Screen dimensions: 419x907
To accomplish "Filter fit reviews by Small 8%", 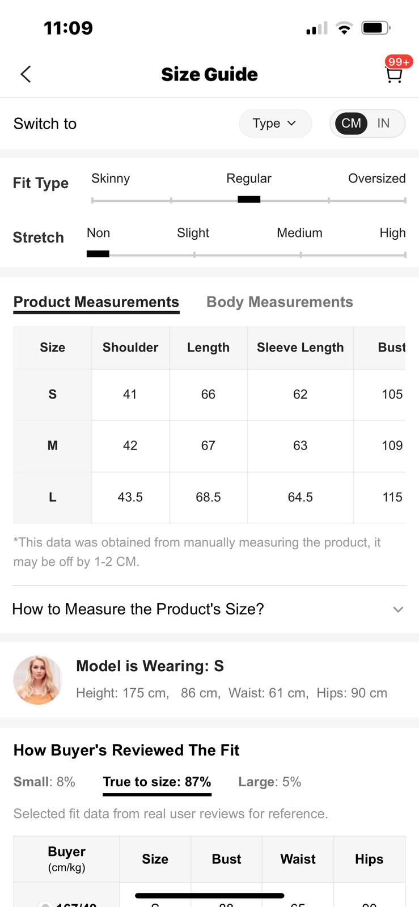I will click(x=44, y=782).
